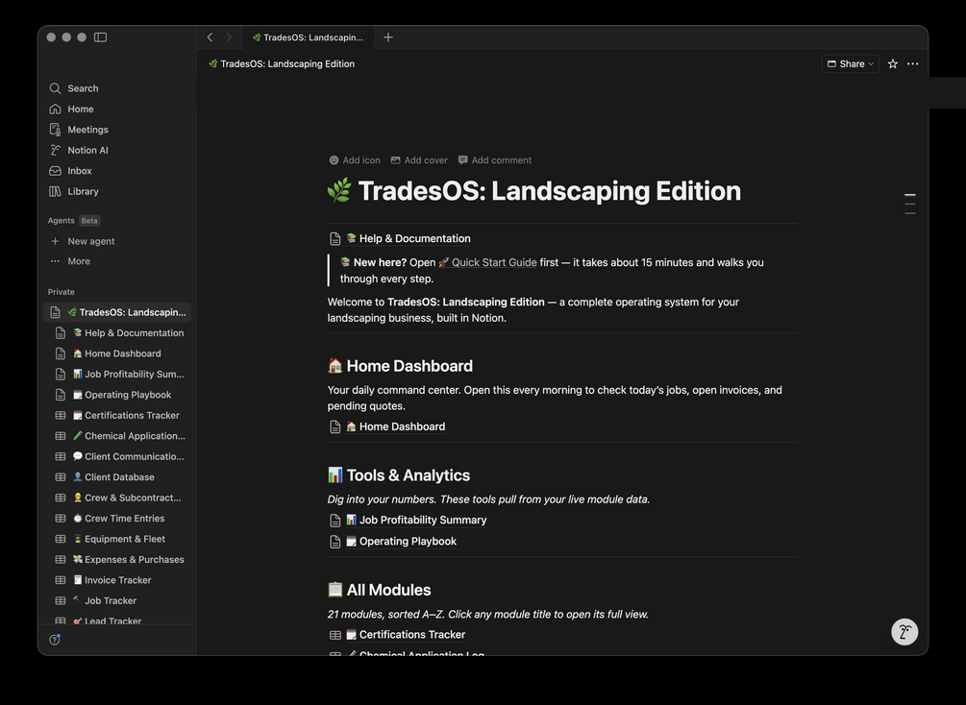966x705 pixels.
Task: Open Client Communicatio... in sidebar
Action: click(x=117, y=456)
